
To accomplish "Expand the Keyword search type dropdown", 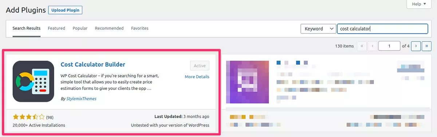I will pyautogui.click(x=318, y=29).
